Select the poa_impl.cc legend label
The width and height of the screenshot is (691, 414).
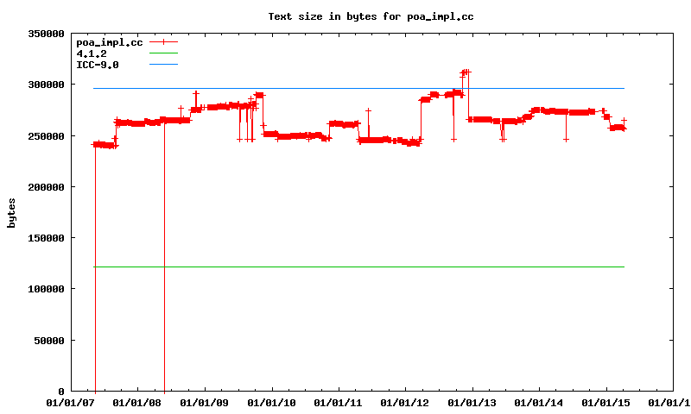click(x=109, y=42)
